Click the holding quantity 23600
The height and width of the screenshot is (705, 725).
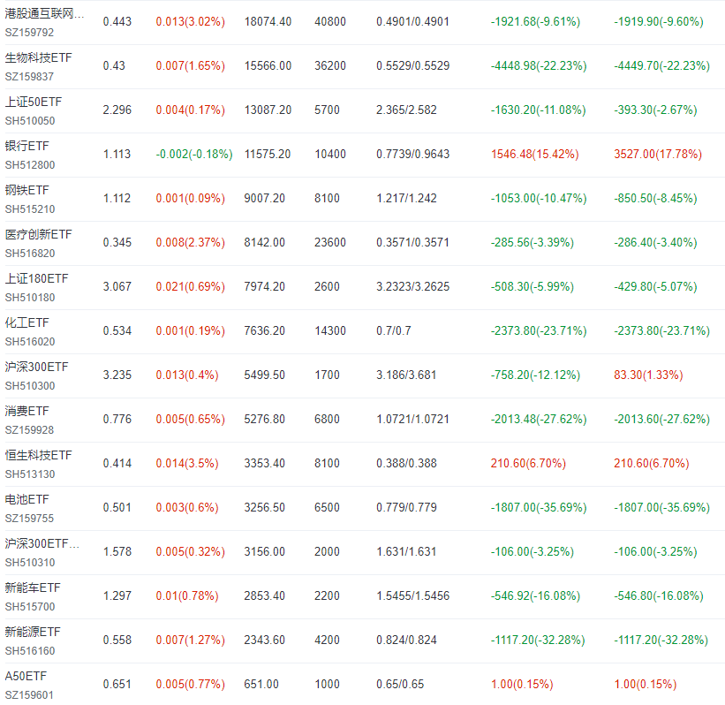tap(330, 242)
